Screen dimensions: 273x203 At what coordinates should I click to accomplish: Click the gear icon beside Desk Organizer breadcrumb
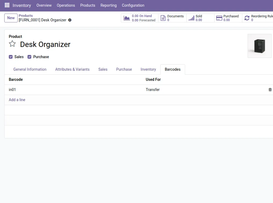tap(70, 20)
